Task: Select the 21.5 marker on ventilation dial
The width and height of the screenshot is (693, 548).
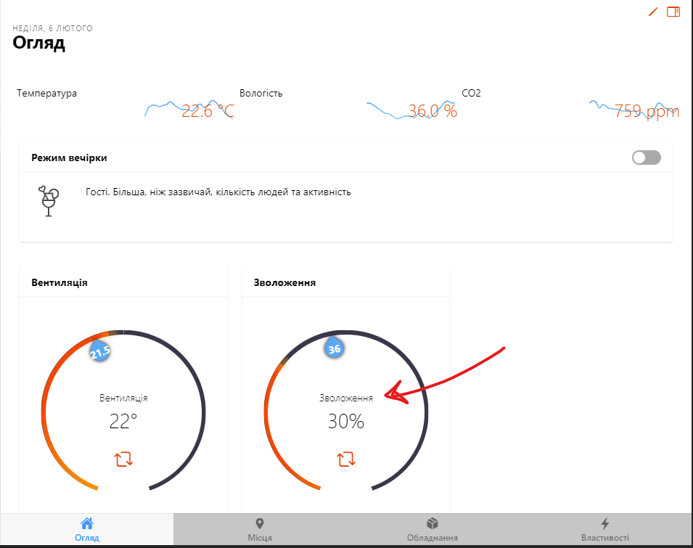Action: (100, 351)
